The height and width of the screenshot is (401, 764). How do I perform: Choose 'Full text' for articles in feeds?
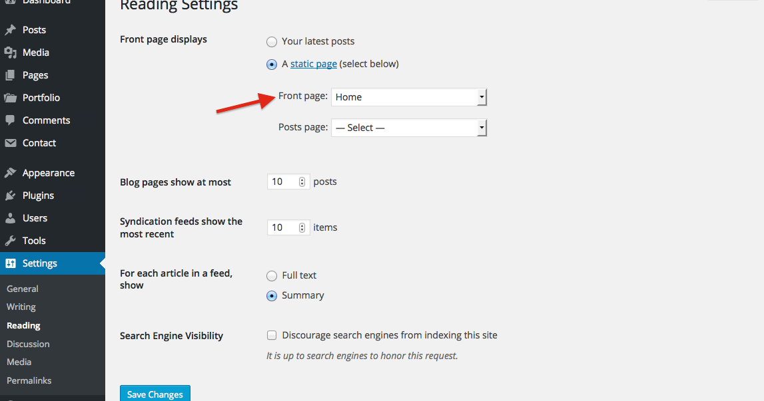272,275
